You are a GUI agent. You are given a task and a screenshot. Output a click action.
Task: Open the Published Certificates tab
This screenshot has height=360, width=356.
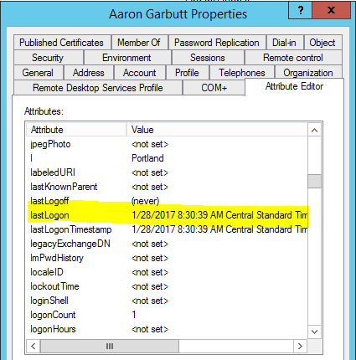point(62,43)
